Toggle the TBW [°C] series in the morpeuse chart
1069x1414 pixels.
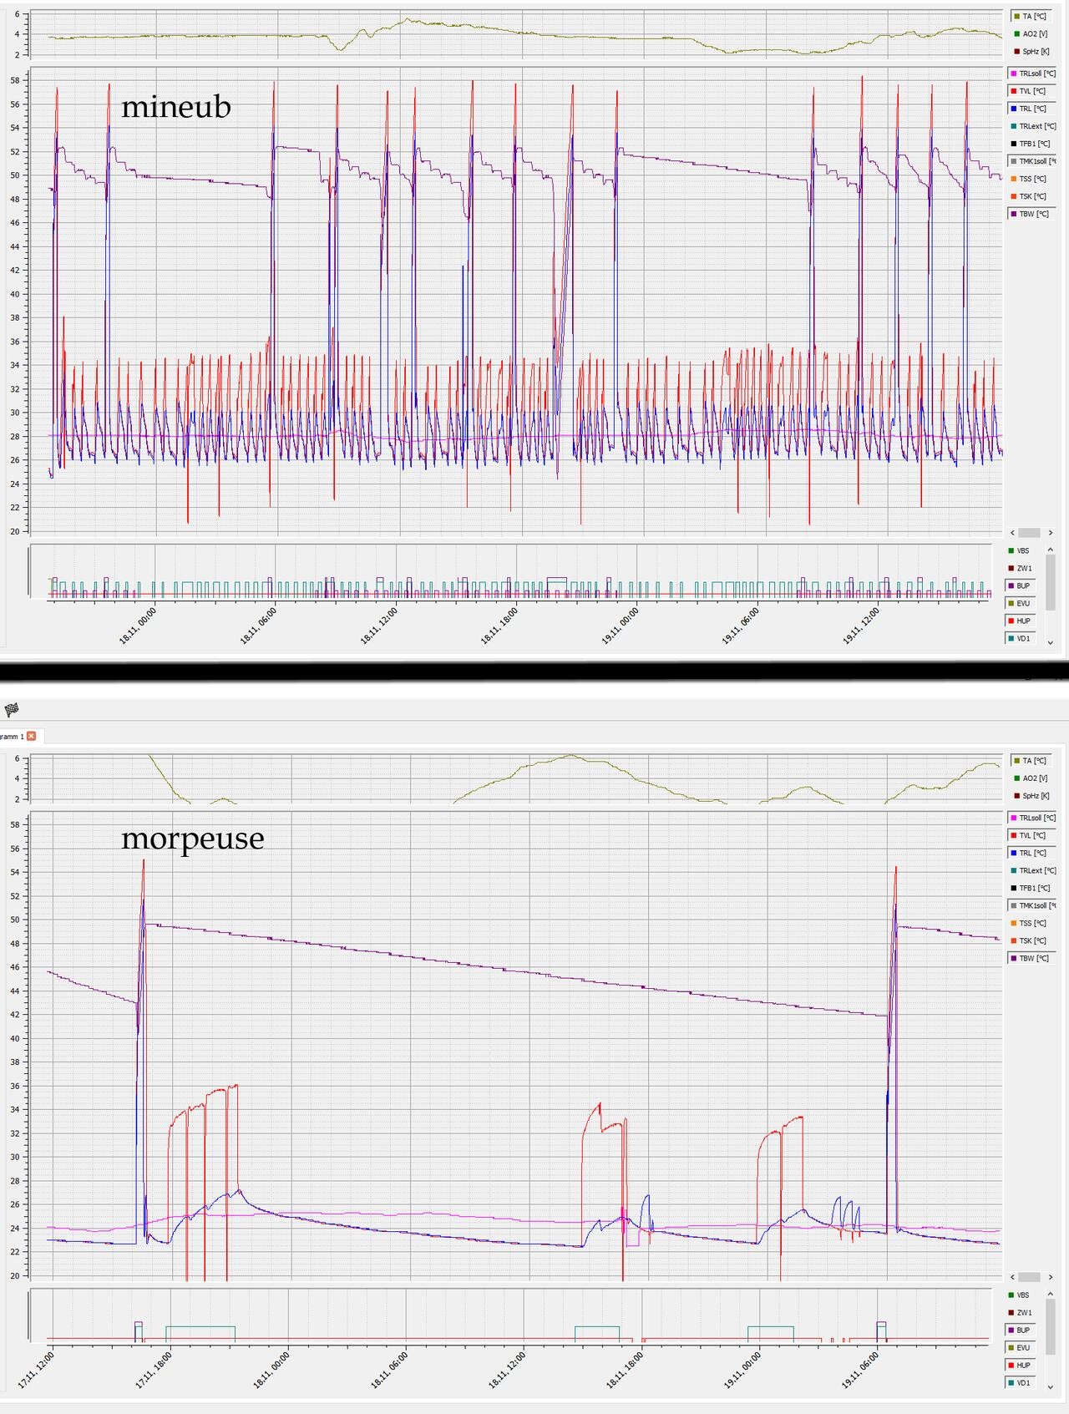click(x=1031, y=958)
